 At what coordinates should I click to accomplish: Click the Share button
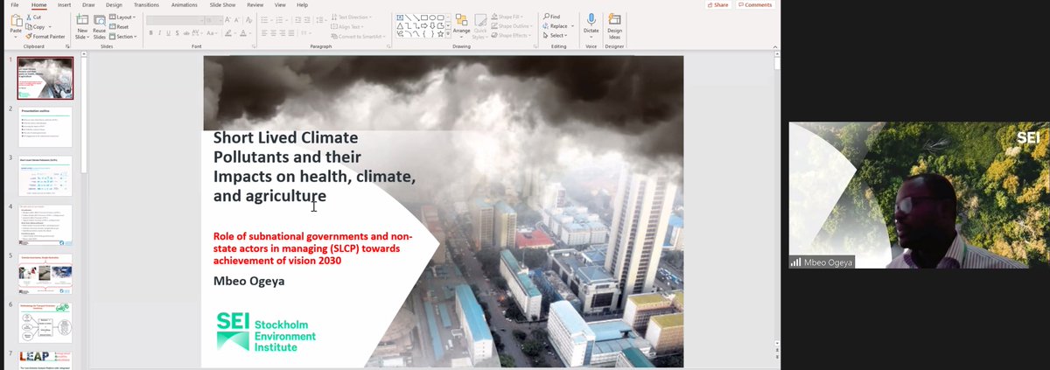tap(718, 5)
